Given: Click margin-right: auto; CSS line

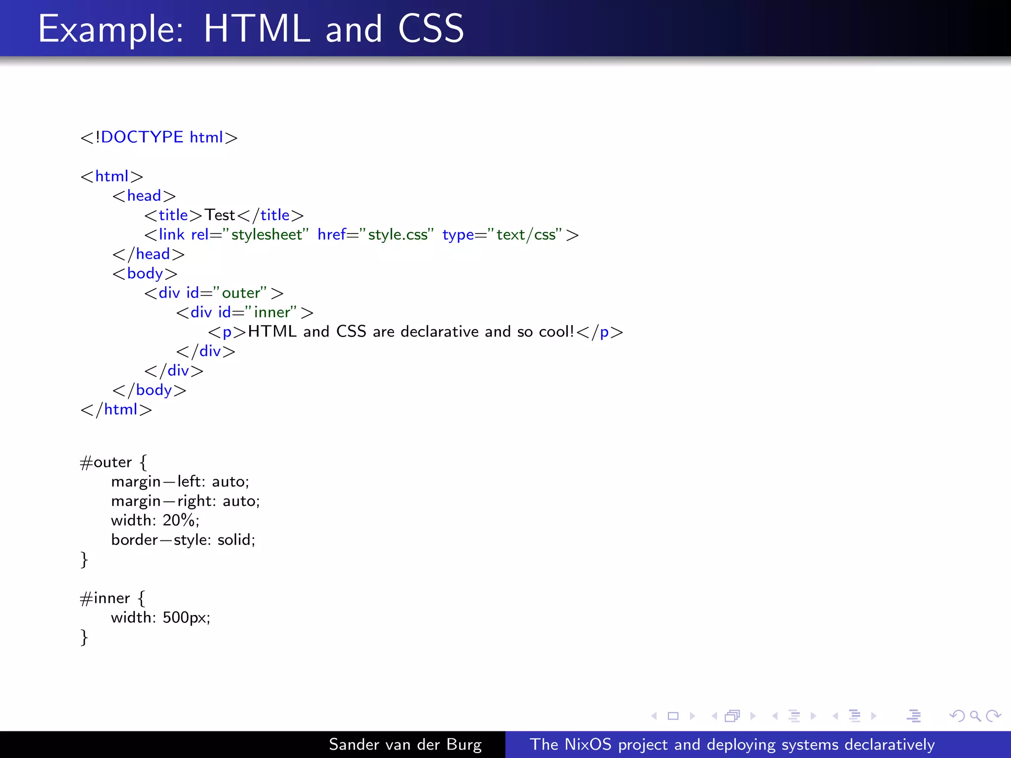Looking at the screenshot, I should click(186, 501).
